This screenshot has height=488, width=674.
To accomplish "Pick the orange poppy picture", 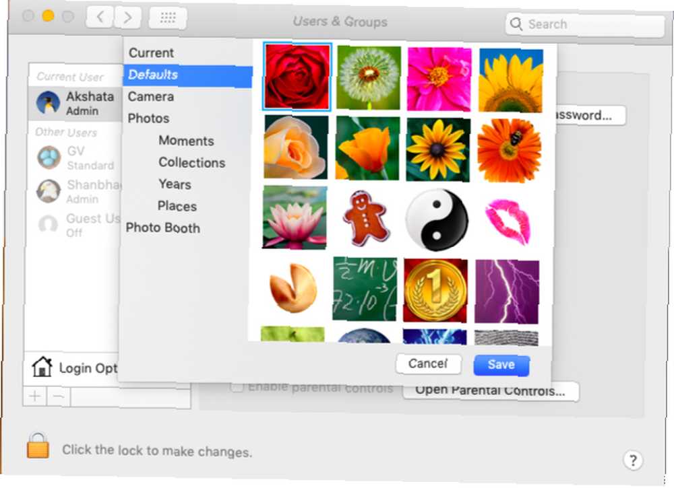I will pos(367,148).
